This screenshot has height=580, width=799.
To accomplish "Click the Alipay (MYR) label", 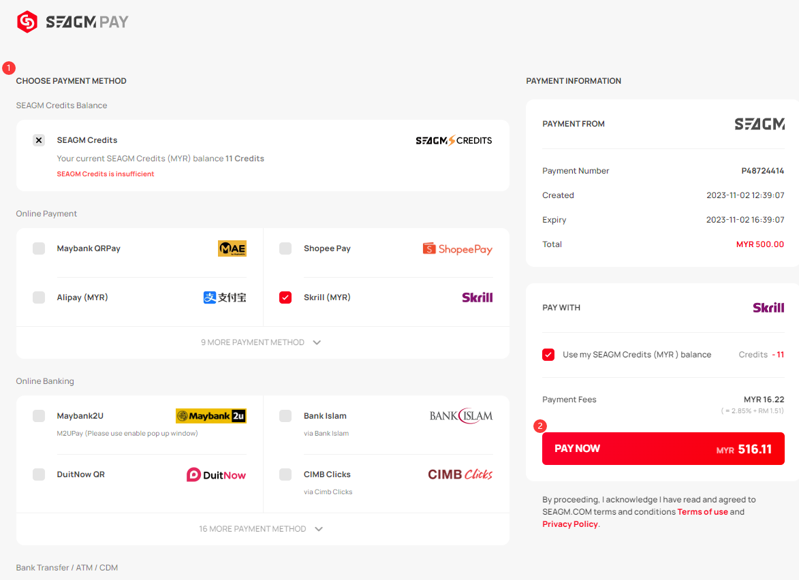I will tap(82, 297).
